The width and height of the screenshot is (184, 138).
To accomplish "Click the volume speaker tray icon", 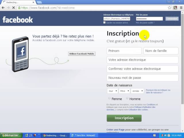I will click(x=166, y=135).
